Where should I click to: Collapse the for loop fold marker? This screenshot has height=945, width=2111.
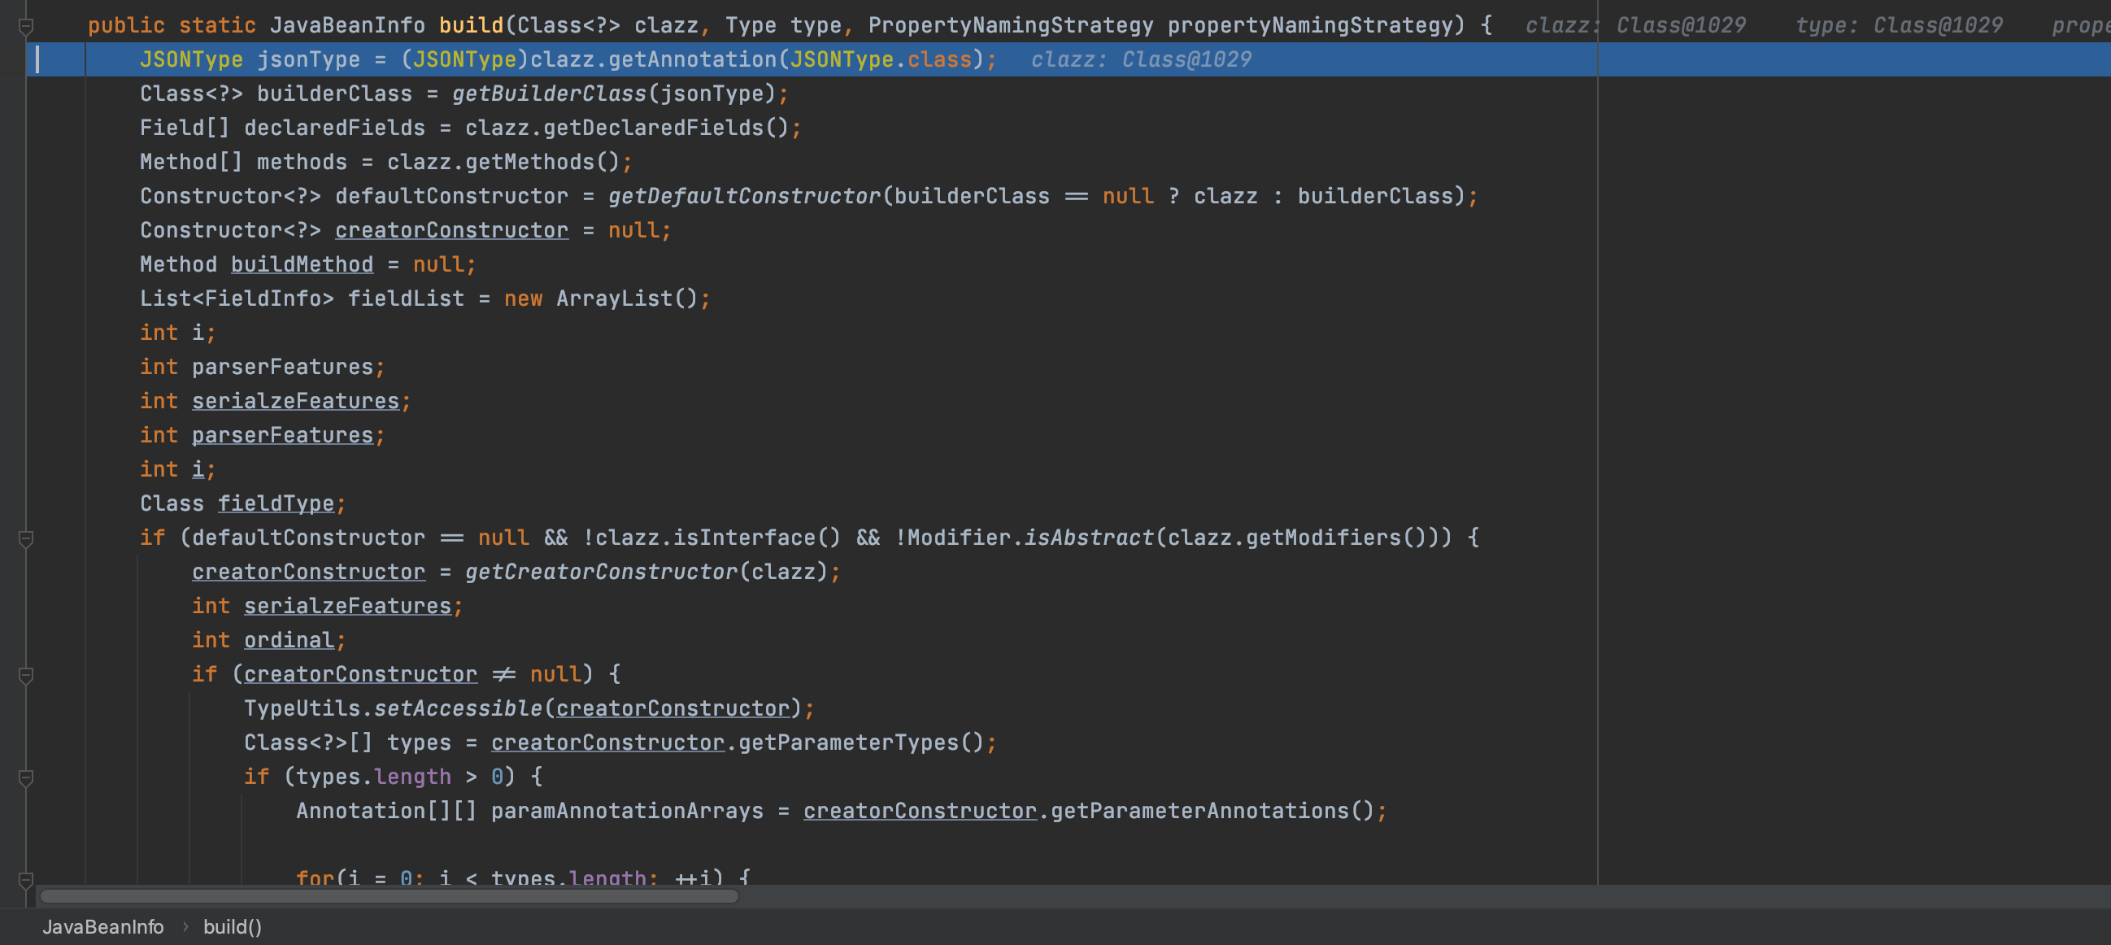(25, 879)
